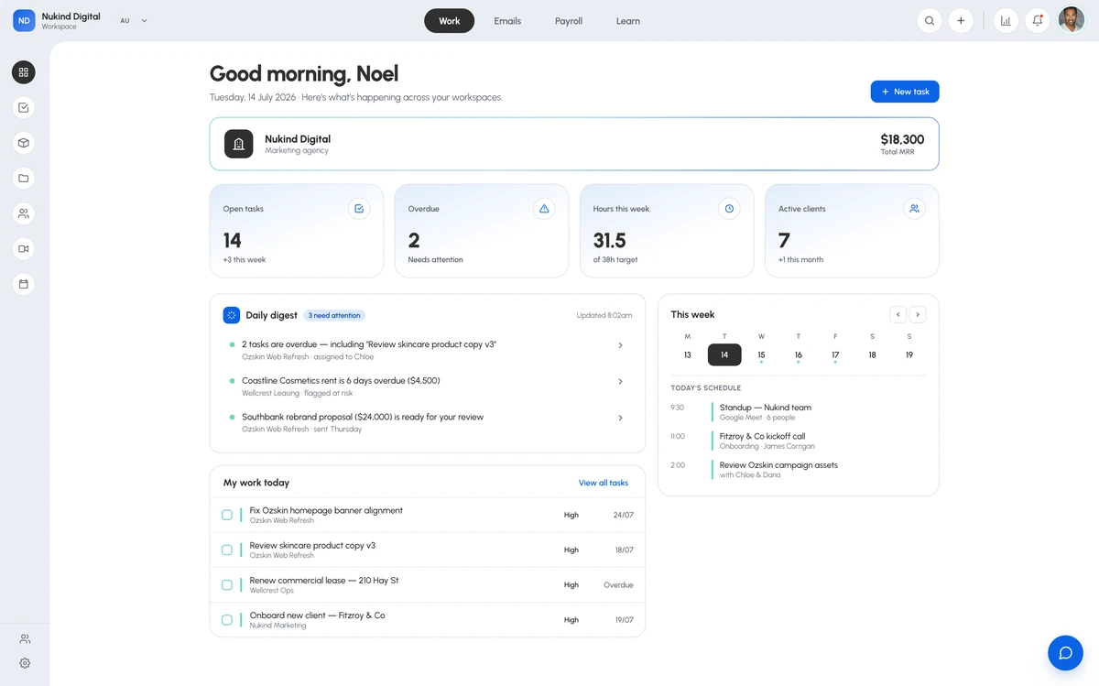This screenshot has width=1099, height=686.
Task: Select Friday 17 in week calendar
Action: [835, 354]
